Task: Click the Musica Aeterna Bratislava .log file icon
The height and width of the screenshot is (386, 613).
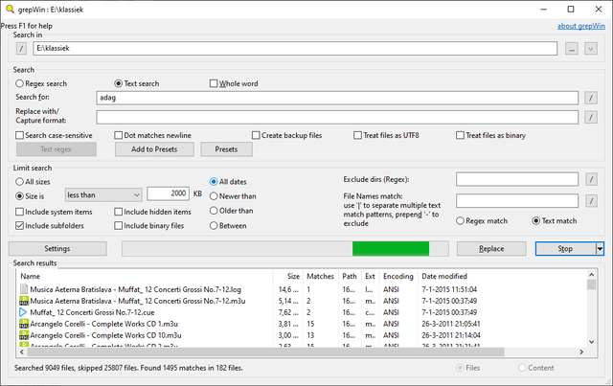Action: 24,287
